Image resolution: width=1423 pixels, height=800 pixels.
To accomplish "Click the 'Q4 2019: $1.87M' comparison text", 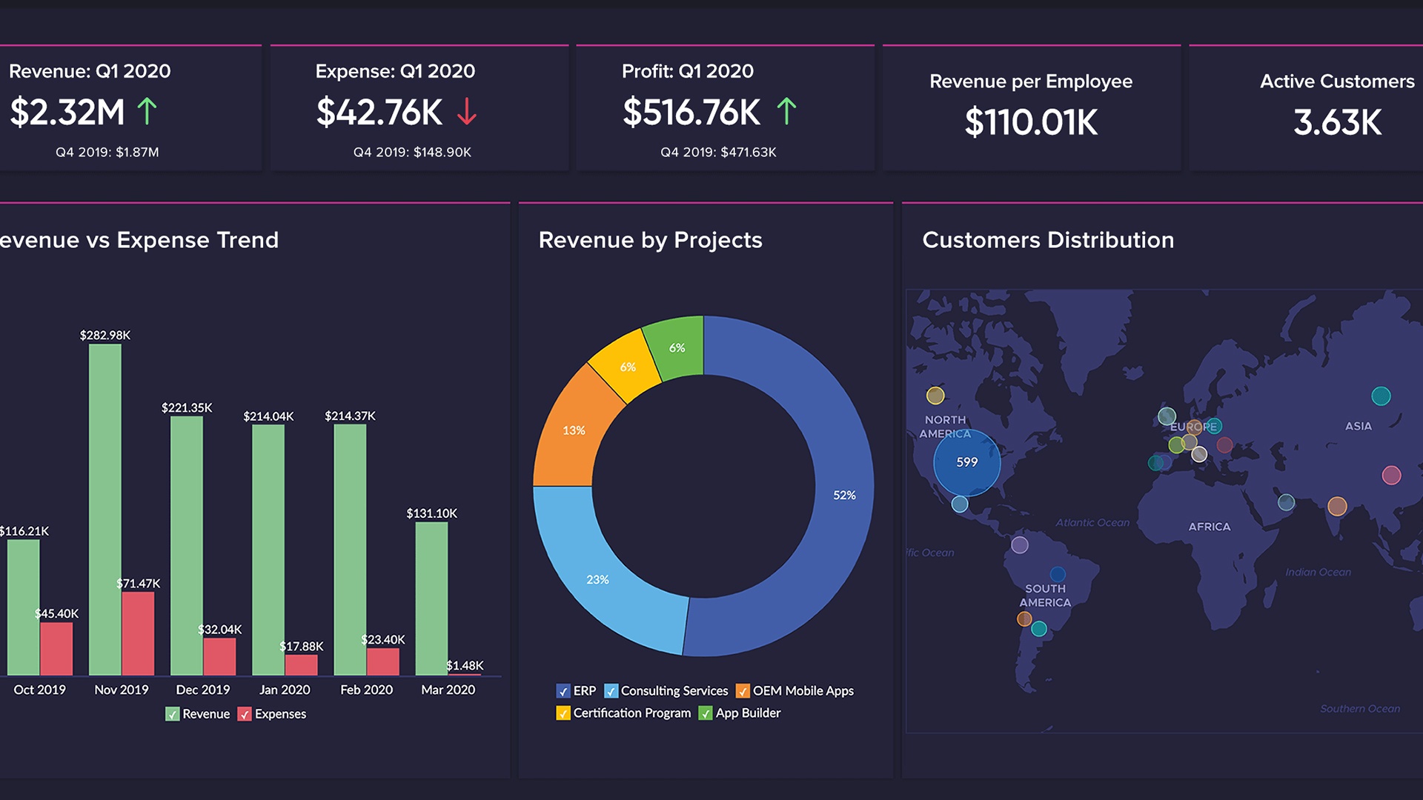I will [107, 152].
